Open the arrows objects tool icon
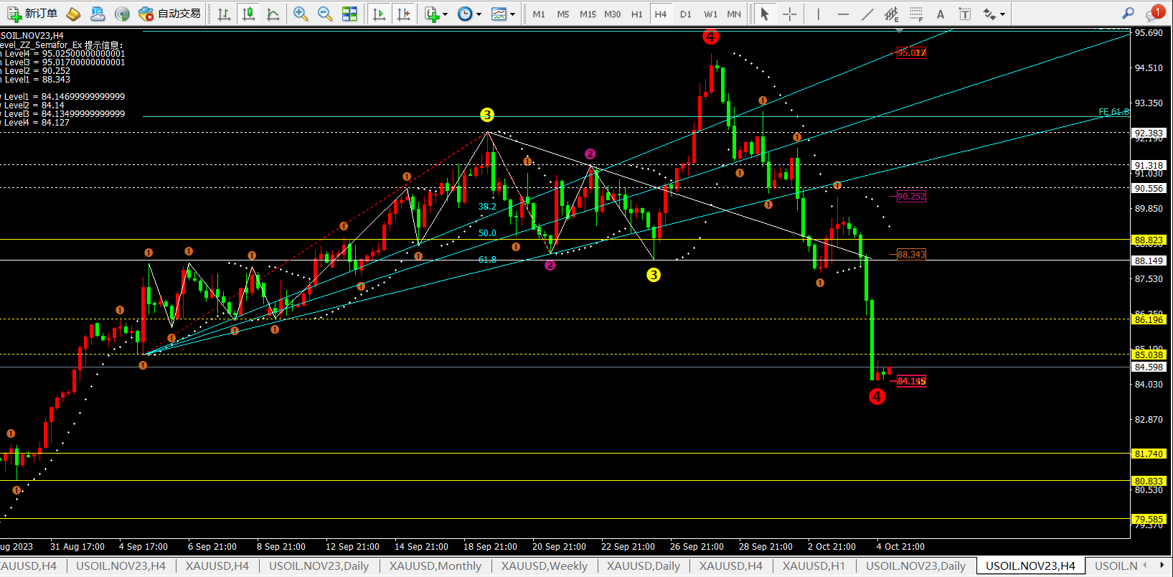This screenshot has height=577, width=1173. pyautogui.click(x=989, y=14)
